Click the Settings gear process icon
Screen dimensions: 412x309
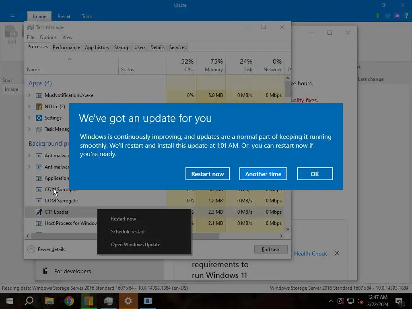coord(39,118)
